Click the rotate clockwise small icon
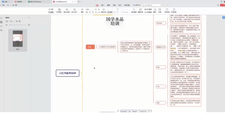The height and width of the screenshot is (118, 225). (99, 12)
